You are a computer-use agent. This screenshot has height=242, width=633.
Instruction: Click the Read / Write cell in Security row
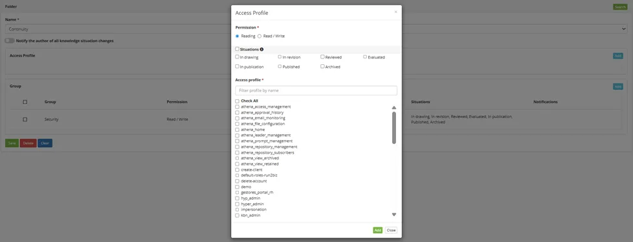tap(177, 119)
